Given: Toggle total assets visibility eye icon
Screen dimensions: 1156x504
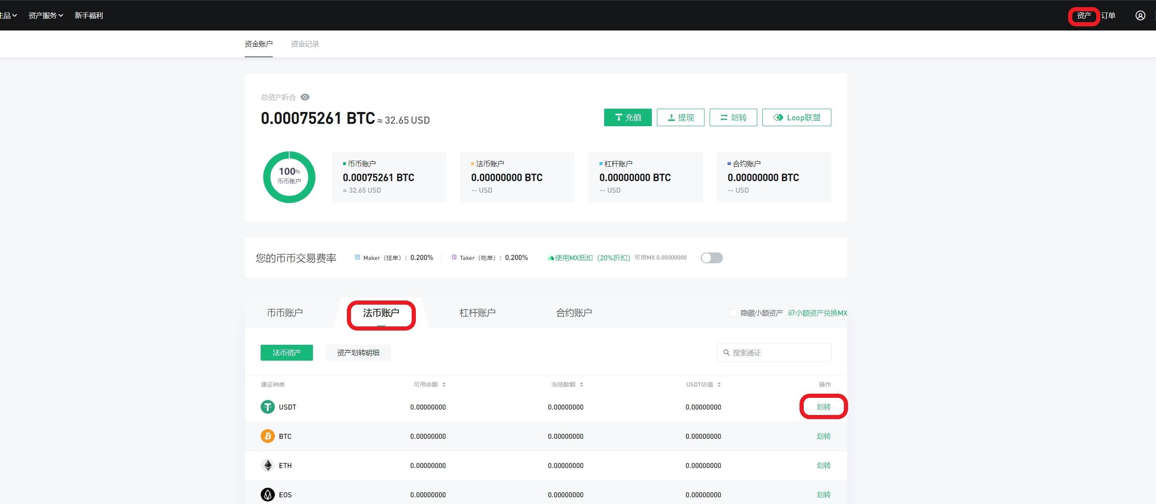Looking at the screenshot, I should pos(305,97).
